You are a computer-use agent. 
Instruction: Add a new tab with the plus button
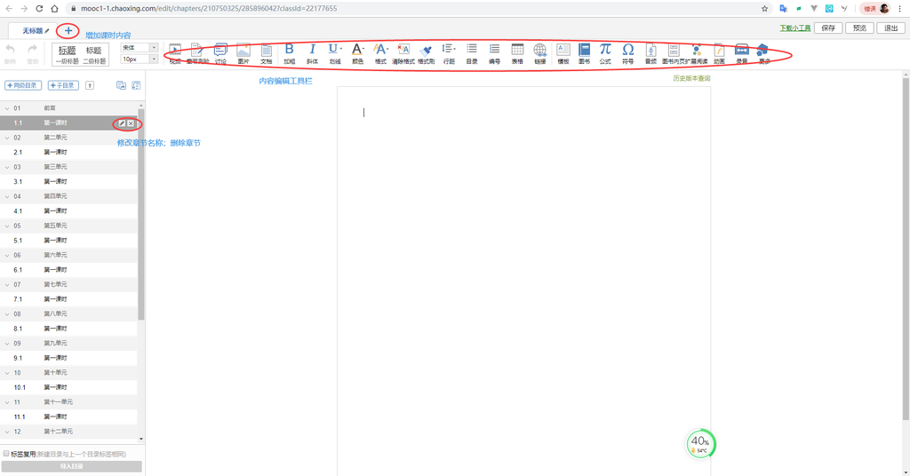(x=68, y=31)
